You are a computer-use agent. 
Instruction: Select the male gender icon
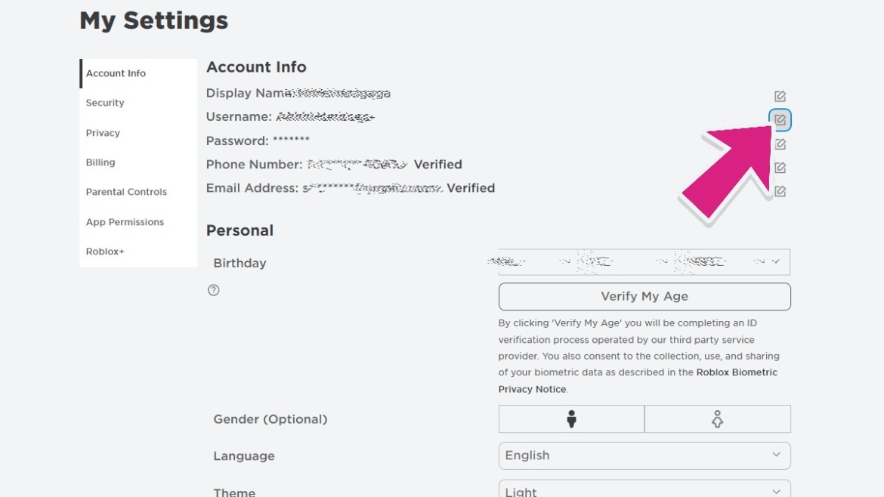coord(571,418)
